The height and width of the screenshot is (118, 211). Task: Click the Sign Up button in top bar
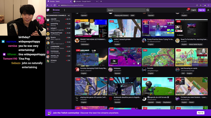(x=201, y=10)
